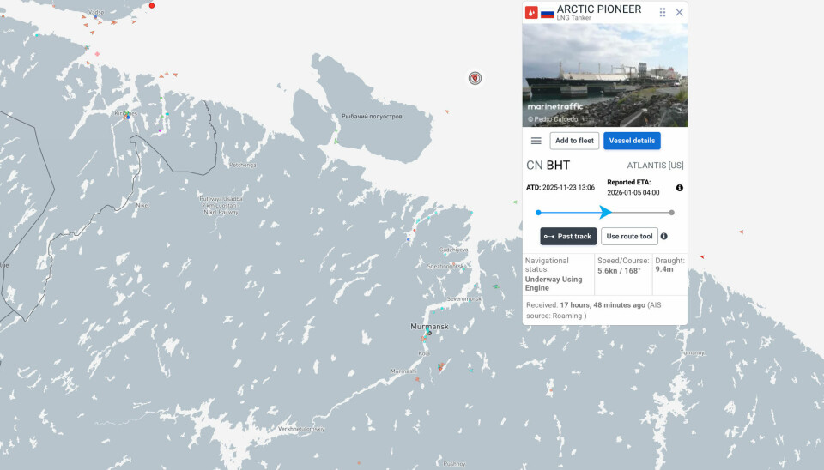The height and width of the screenshot is (470, 824).
Task: Click the blue arrow on voyage progress bar
Action: pos(606,212)
